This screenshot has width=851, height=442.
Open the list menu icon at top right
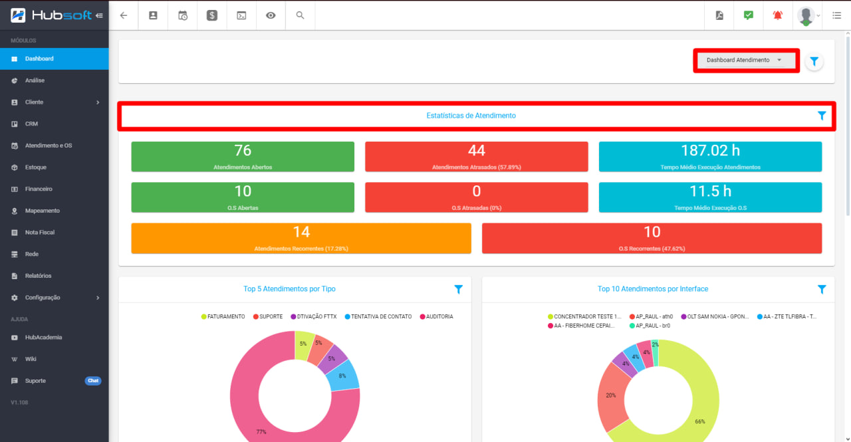pos(836,15)
